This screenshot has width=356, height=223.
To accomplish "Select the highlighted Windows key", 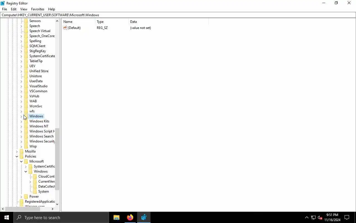I will pyautogui.click(x=36, y=116).
